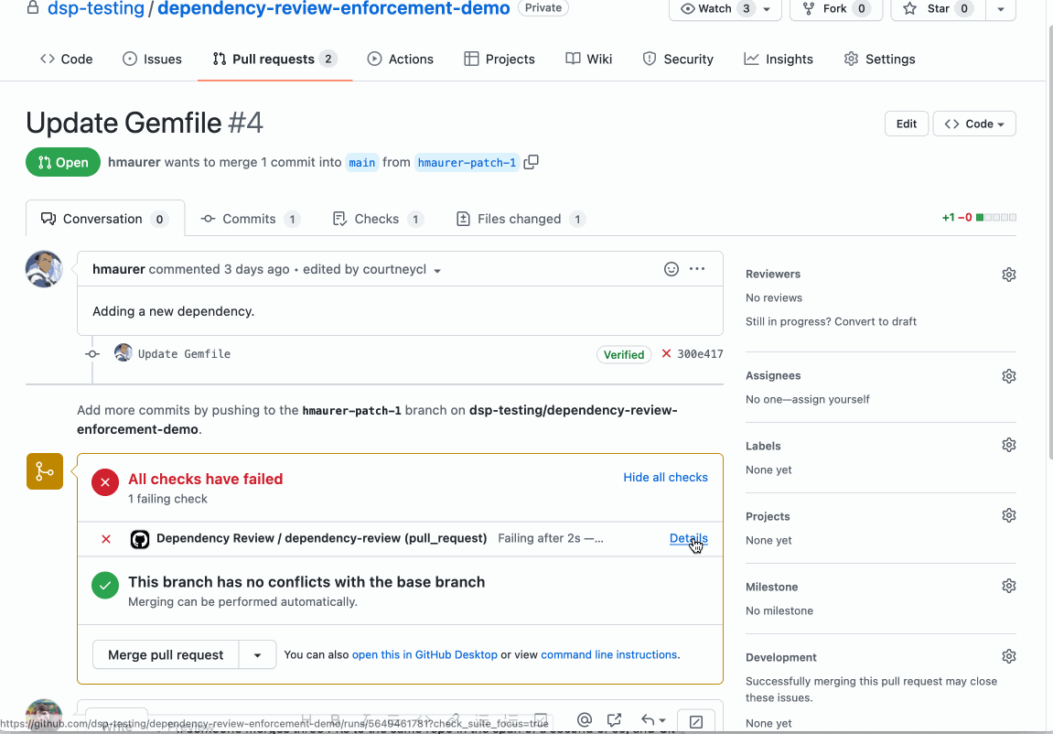Screen dimensions: 1053x734
Task: Click the cross-reference icon in the comment toolbar
Action: (614, 720)
